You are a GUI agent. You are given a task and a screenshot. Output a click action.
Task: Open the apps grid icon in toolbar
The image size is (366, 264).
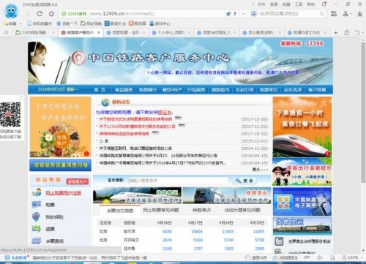click(334, 14)
